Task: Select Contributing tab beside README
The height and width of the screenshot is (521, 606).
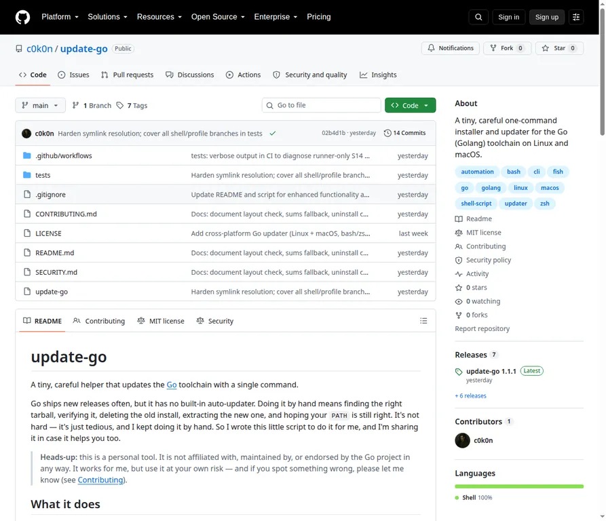Action: pyautogui.click(x=99, y=321)
